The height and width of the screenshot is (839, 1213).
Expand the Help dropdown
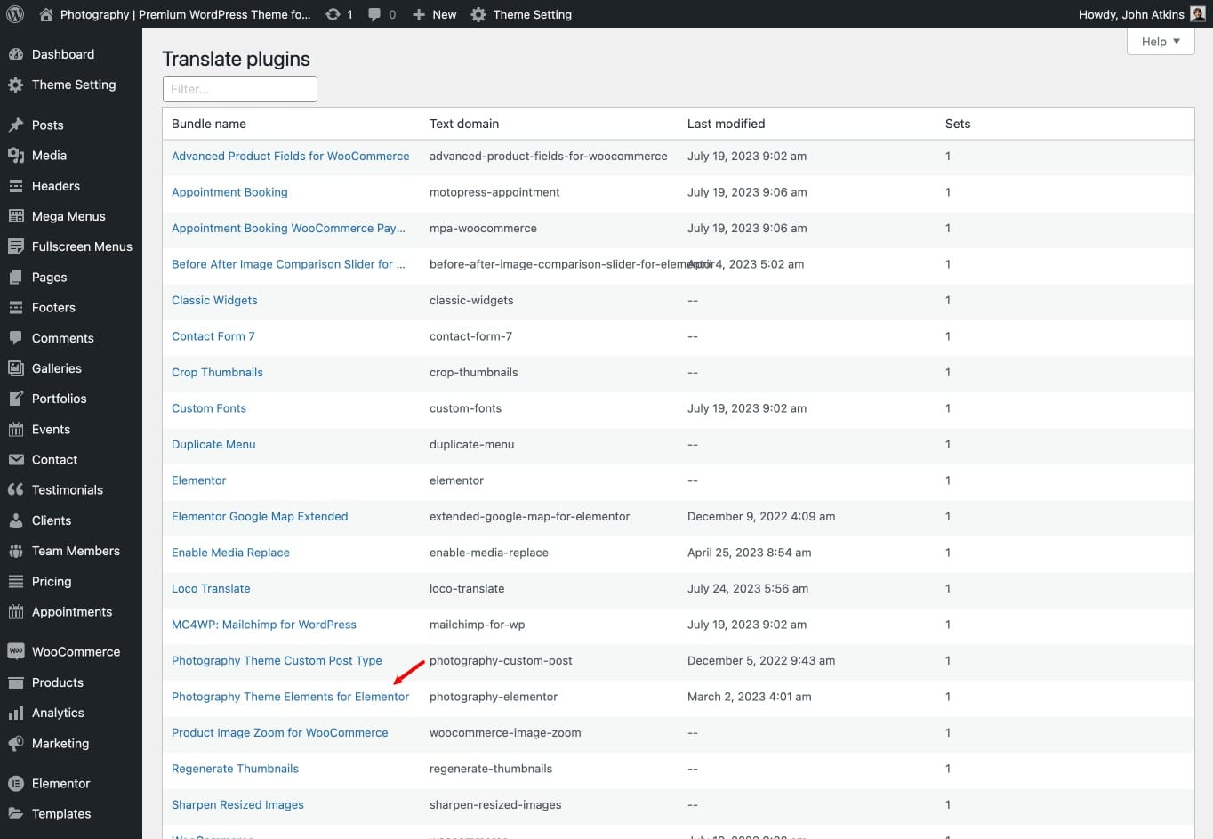(1160, 41)
